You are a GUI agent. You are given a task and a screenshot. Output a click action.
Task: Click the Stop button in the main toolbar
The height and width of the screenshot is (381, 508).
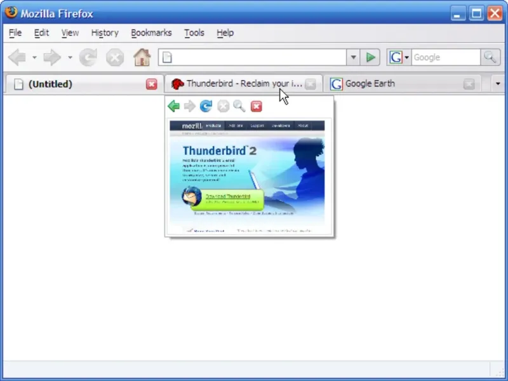(x=115, y=57)
